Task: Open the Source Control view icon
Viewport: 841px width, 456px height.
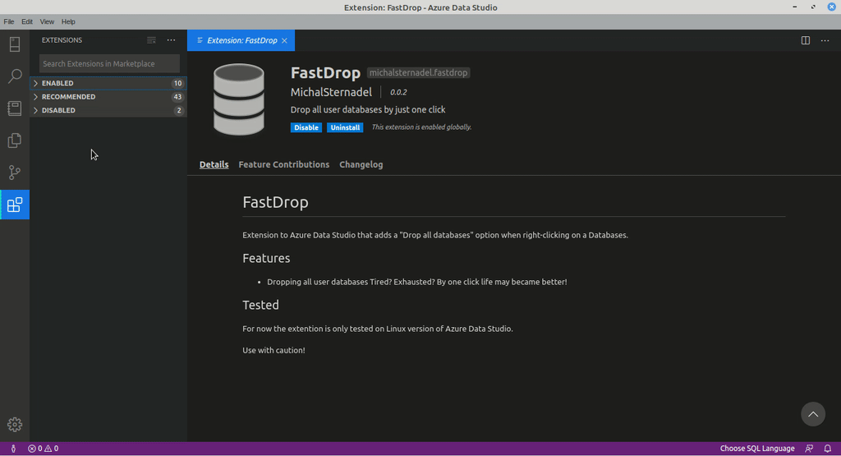Action: pos(15,173)
